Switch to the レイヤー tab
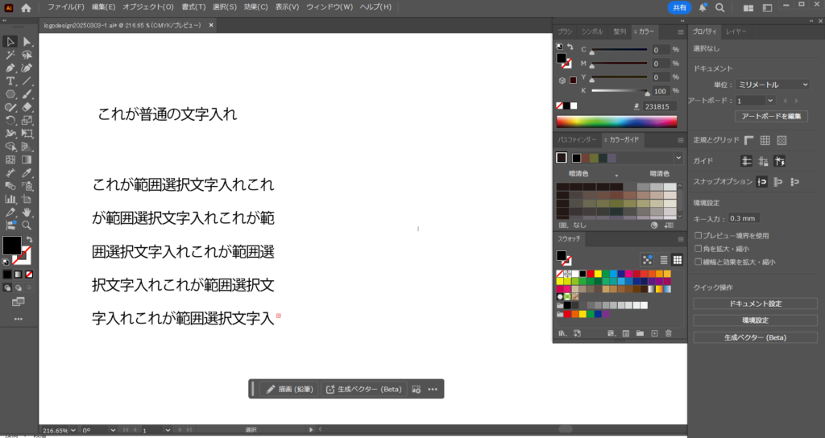The image size is (825, 438). point(736,31)
